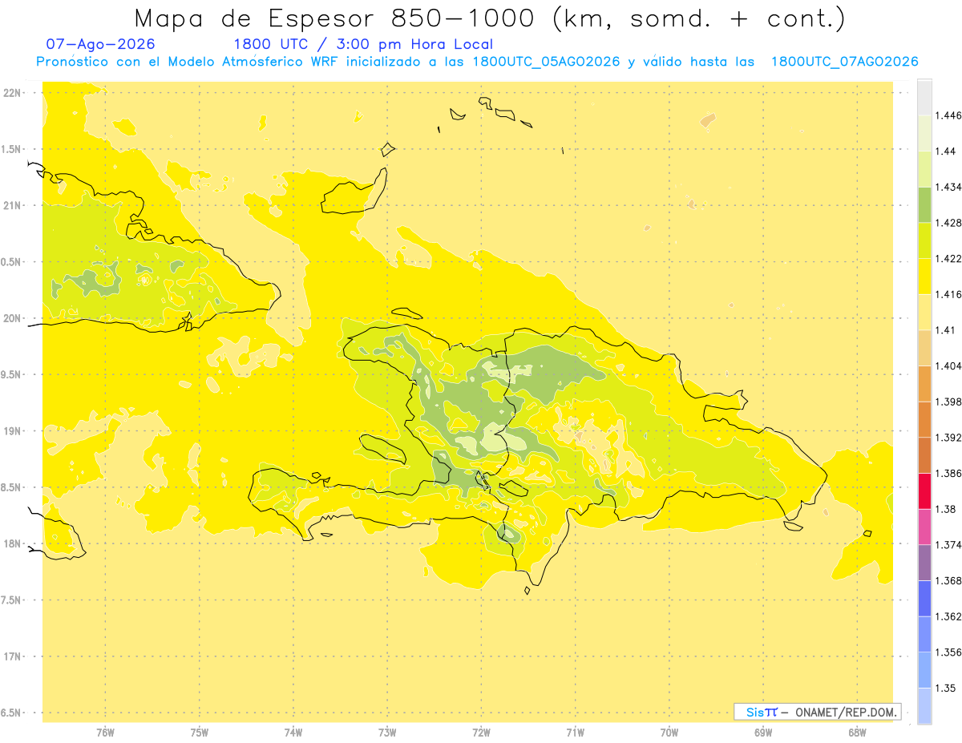The width and height of the screenshot is (962, 743).
Task: Click the colorbar value '1.356'
Action: pyautogui.click(x=949, y=652)
